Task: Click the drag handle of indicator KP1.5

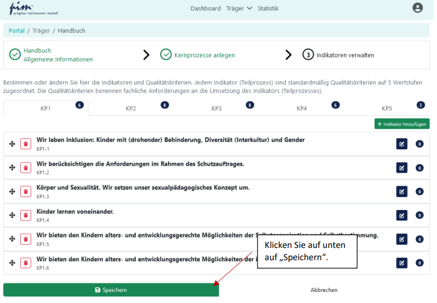Action: click(12, 239)
